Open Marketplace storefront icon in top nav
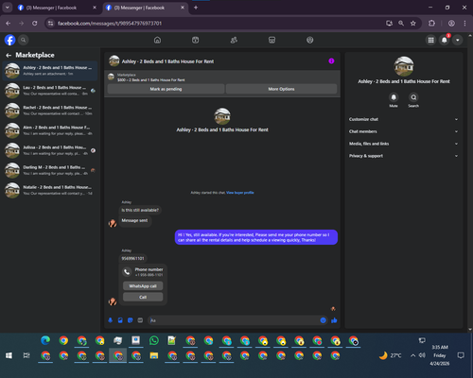This screenshot has width=473, height=378. tap(272, 40)
